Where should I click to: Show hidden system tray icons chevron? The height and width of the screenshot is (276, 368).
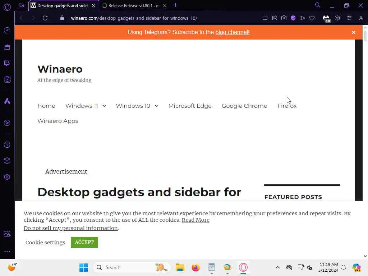pyautogui.click(x=278, y=267)
